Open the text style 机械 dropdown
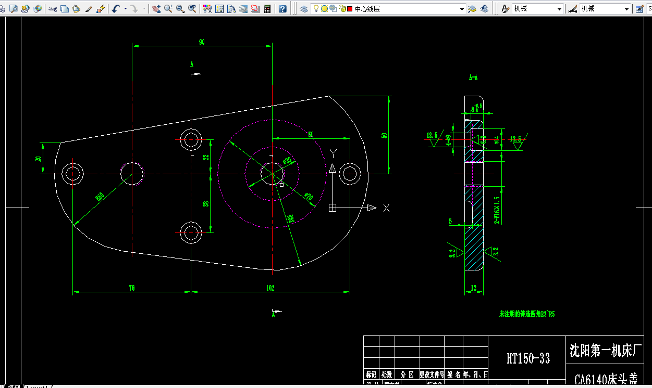This screenshot has height=388, width=652. tap(559, 9)
